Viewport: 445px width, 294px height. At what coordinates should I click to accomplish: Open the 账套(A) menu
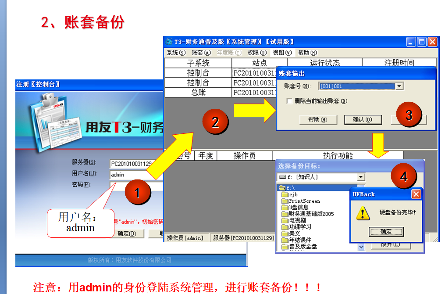(201, 53)
